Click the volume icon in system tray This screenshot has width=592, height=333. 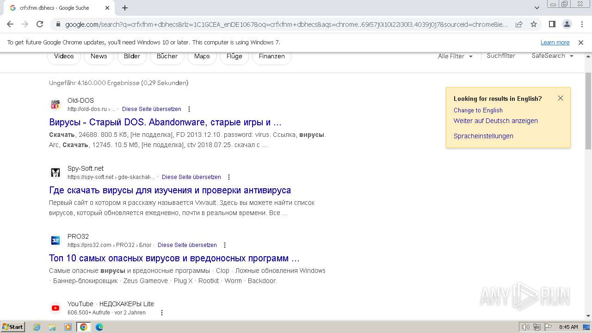[x=525, y=327]
